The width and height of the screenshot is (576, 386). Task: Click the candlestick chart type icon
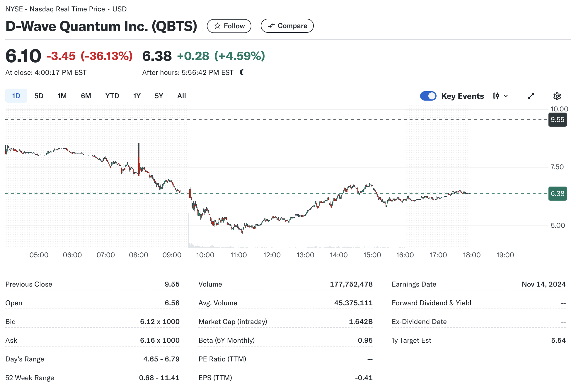pyautogui.click(x=495, y=96)
